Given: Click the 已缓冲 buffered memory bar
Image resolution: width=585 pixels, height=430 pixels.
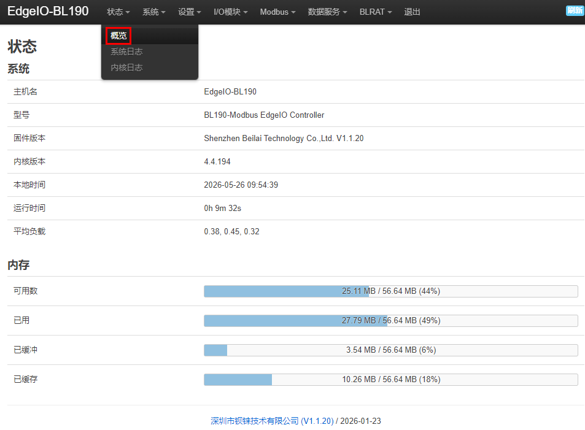Looking at the screenshot, I should [390, 350].
